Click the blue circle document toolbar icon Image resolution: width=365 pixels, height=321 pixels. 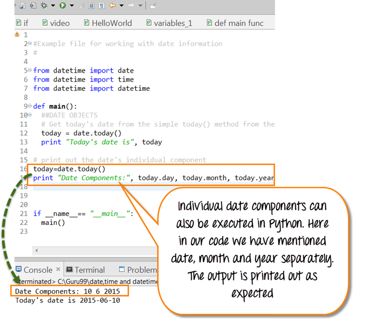pos(33,5)
